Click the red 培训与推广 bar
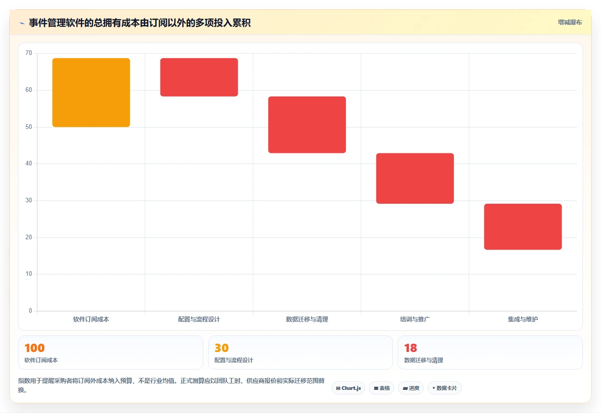This screenshot has width=601, height=413. [415, 178]
